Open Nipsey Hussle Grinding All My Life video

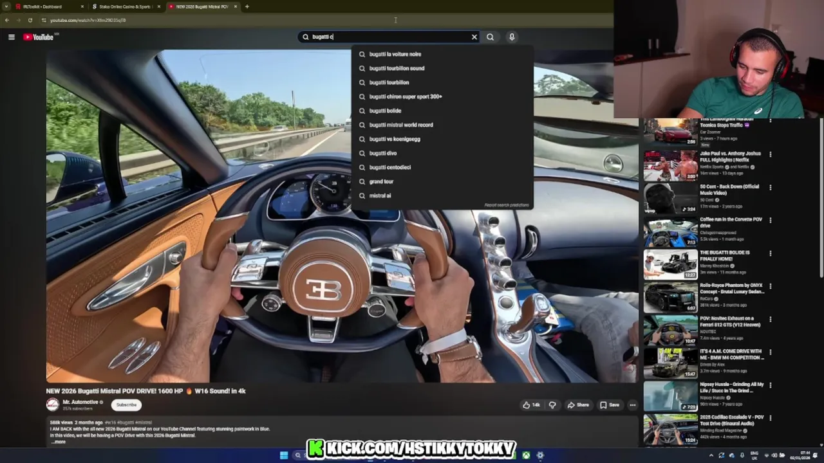[670, 395]
